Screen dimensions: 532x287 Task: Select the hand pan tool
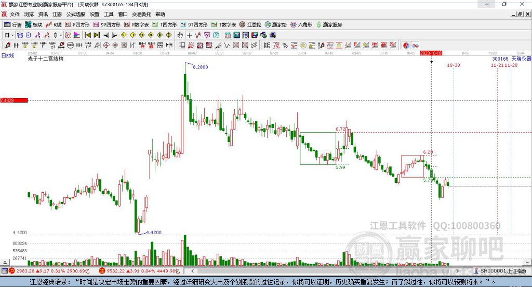(x=180, y=35)
